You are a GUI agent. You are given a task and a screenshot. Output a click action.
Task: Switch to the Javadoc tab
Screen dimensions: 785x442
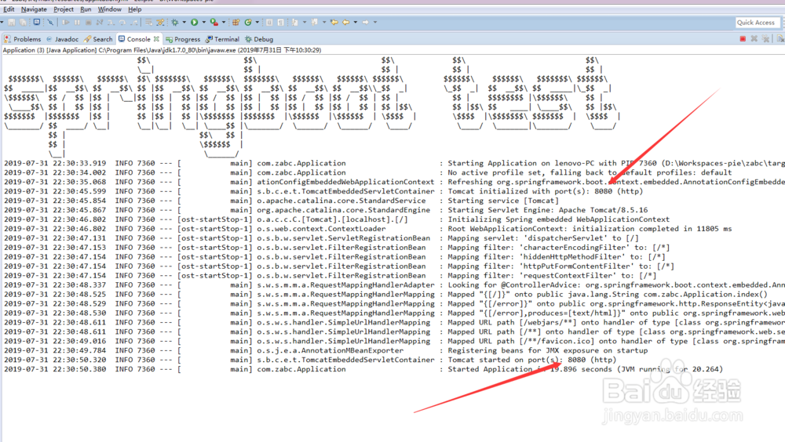point(63,39)
